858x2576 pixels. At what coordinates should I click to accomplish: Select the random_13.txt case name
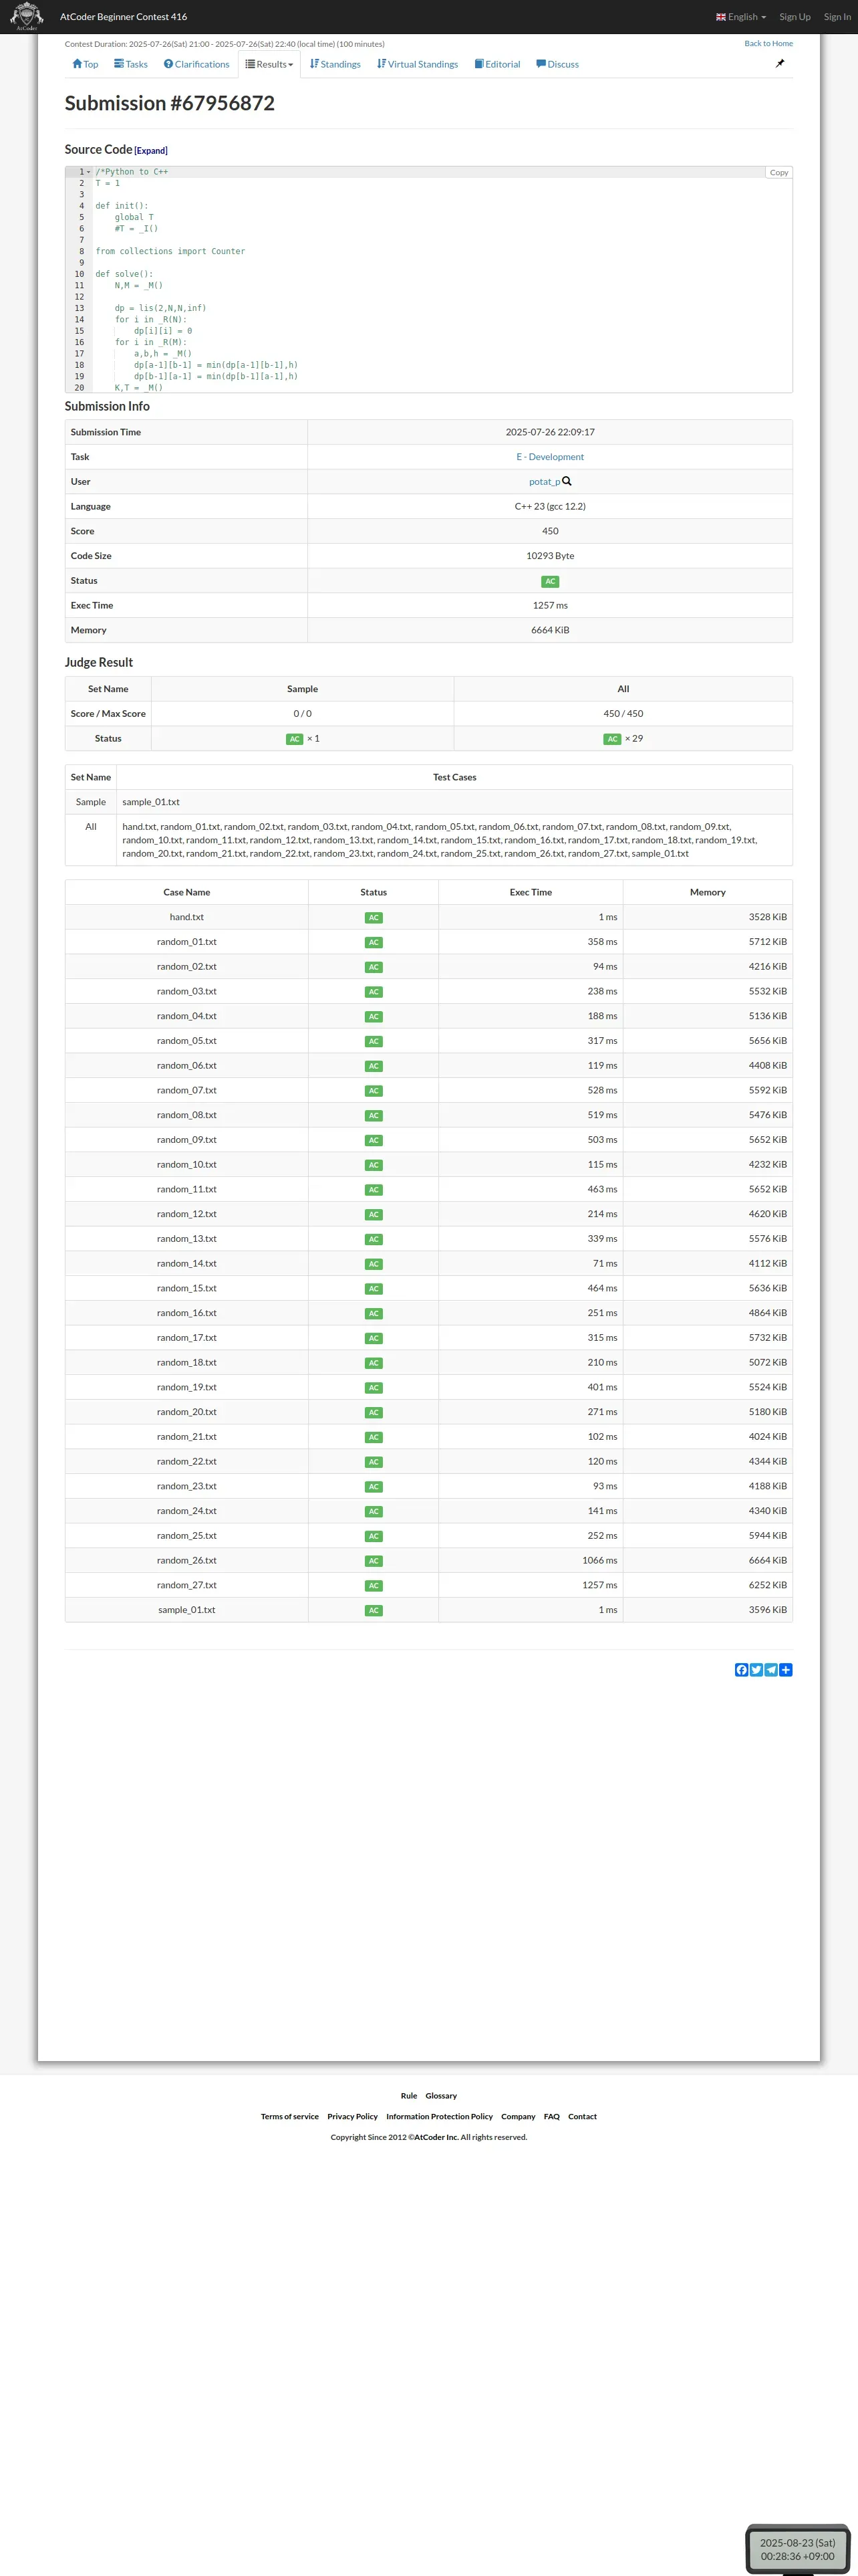[x=187, y=1239]
